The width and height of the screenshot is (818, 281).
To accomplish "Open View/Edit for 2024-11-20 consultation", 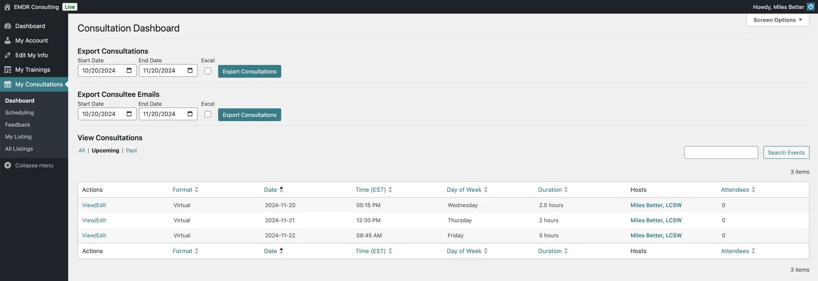I will 94,205.
